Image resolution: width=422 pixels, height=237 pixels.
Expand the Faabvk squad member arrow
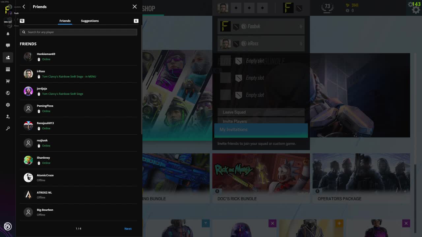click(301, 26)
